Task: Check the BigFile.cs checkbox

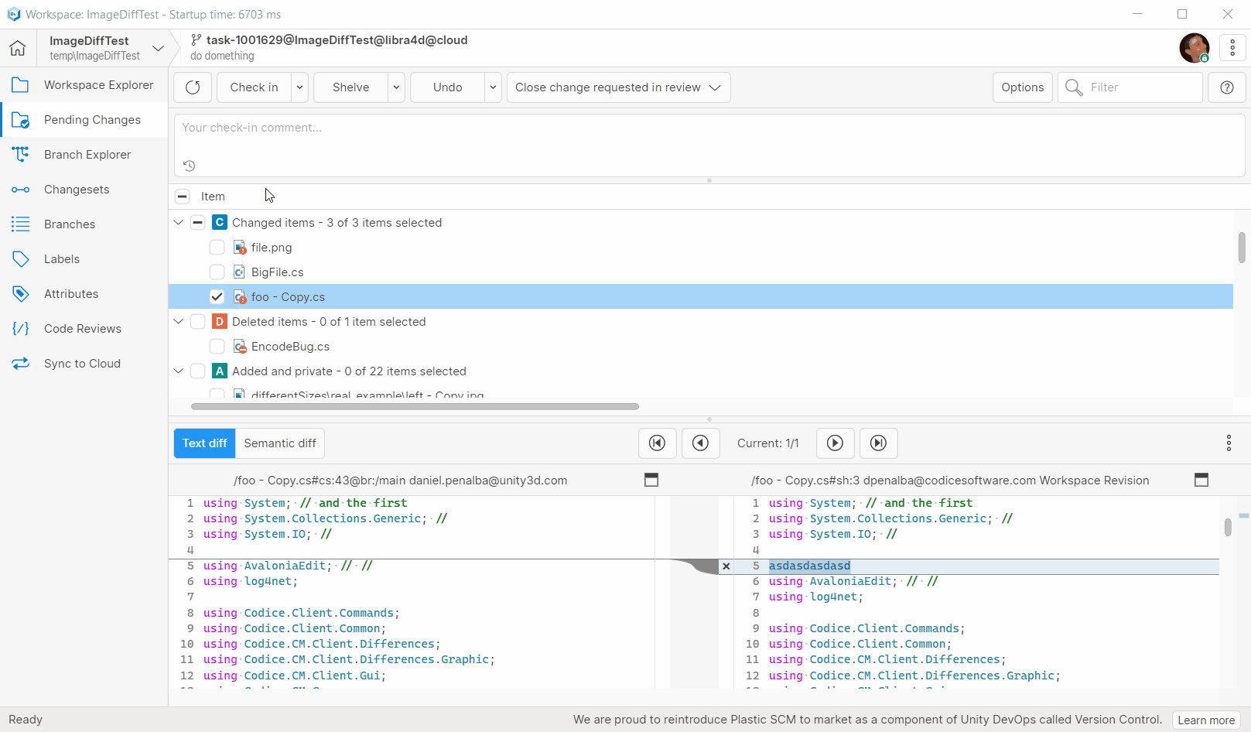Action: coord(217,272)
